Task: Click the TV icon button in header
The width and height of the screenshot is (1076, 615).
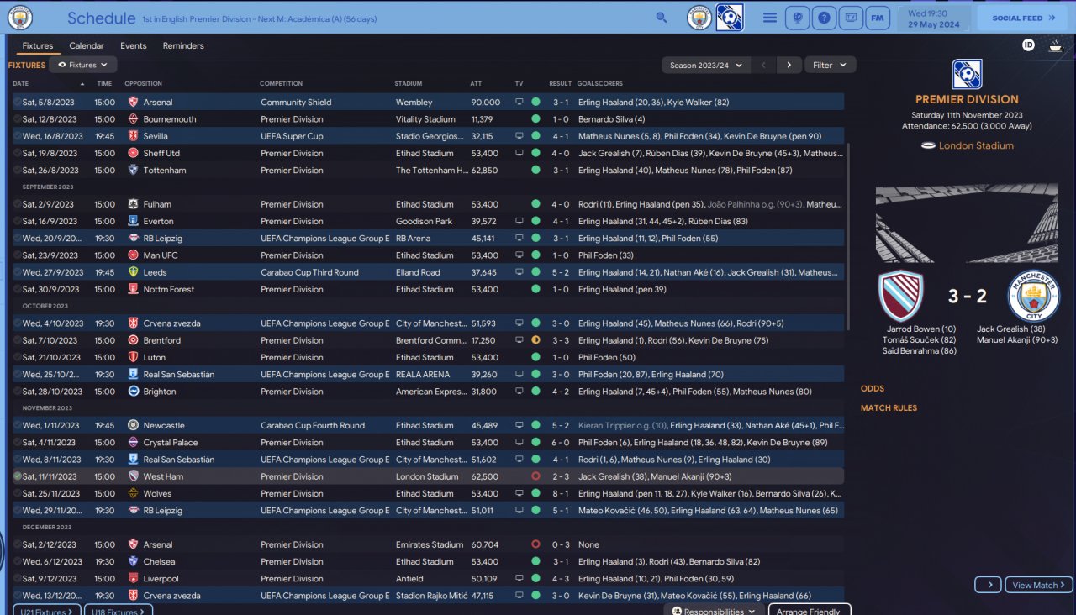Action: click(x=852, y=18)
